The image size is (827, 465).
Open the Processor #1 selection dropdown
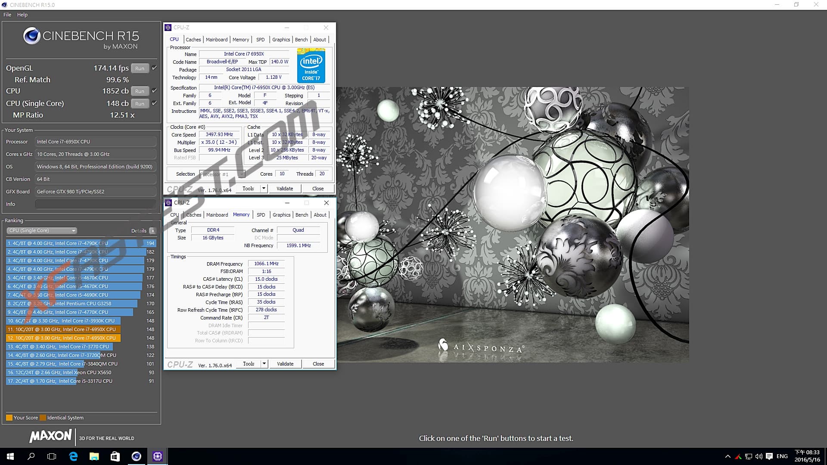coord(222,174)
